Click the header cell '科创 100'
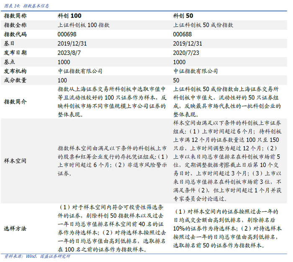Image resolution: width=293 pixels, height=262 pixels. click(69, 16)
